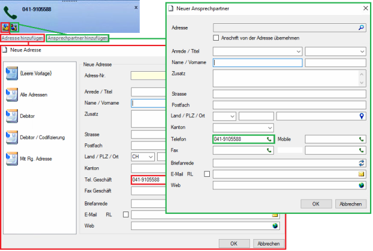This screenshot has width=373, height=251.
Task: Dial using the phone icon in Telefon field
Action: [269, 139]
